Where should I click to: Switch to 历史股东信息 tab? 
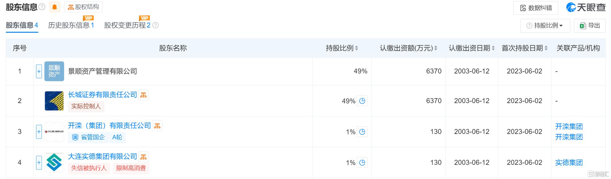point(71,25)
